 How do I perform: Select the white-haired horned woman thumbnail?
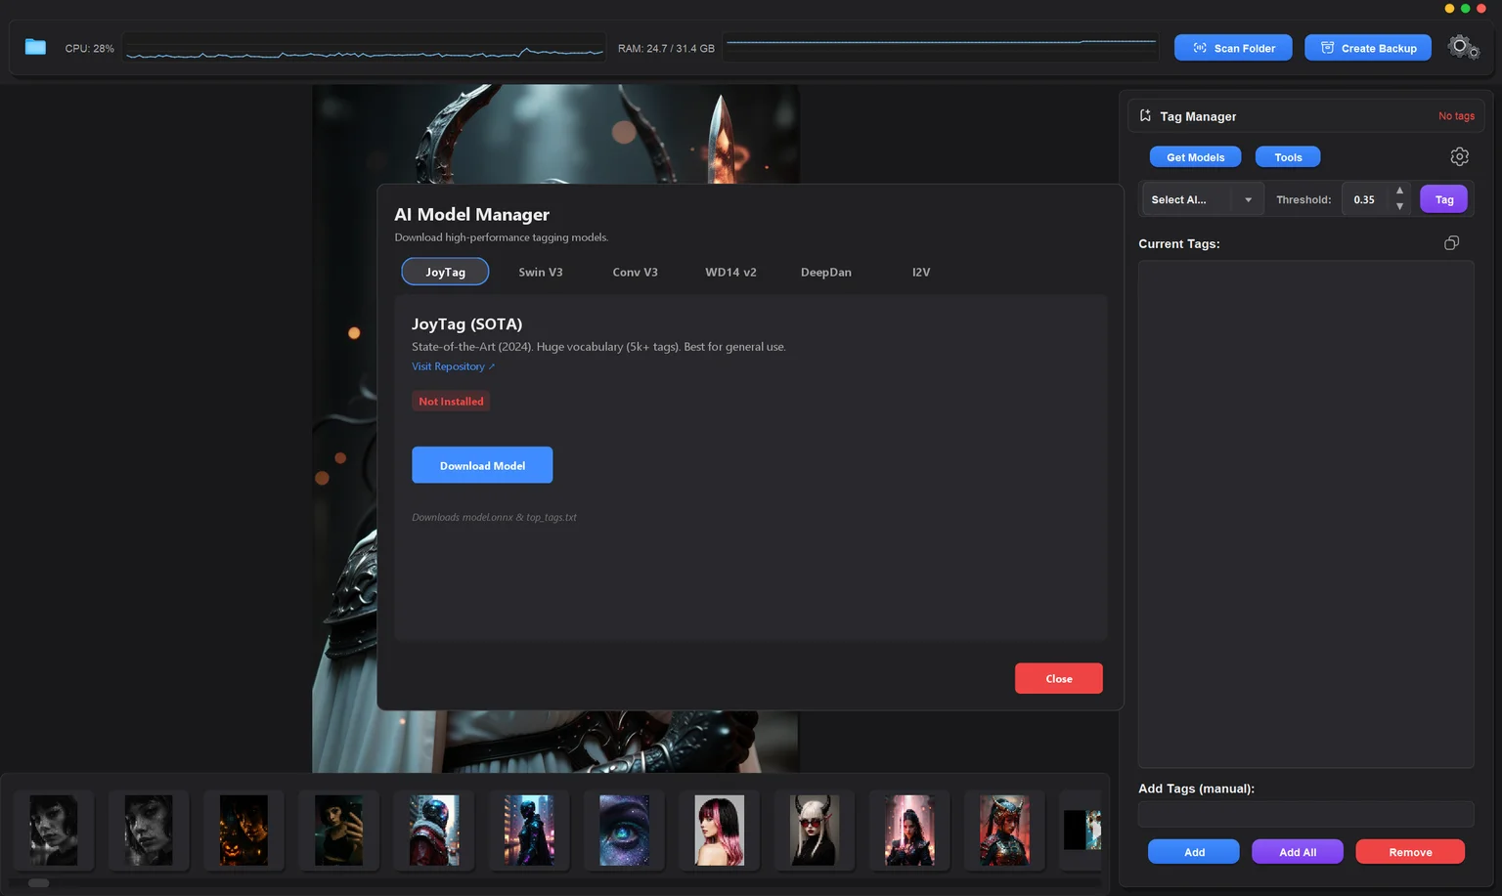click(x=814, y=830)
